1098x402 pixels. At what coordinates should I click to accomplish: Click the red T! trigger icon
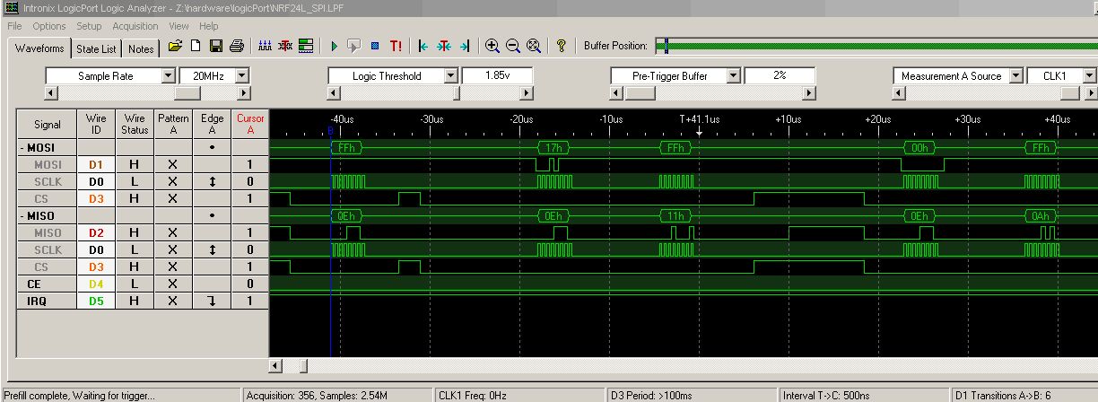tap(396, 46)
